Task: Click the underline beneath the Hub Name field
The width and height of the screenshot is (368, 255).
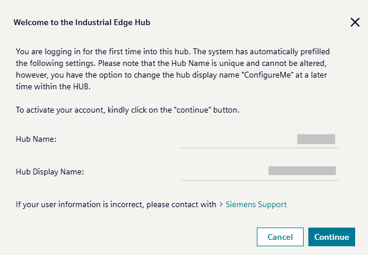Action: [260, 148]
